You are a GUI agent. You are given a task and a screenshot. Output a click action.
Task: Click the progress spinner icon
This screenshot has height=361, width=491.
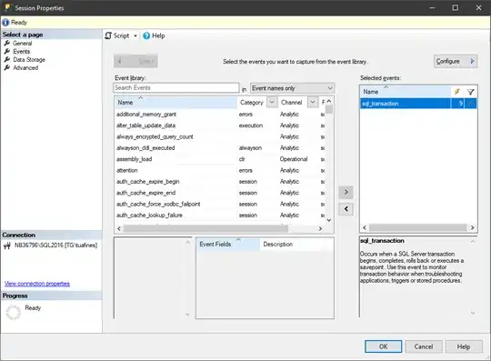[13, 313]
